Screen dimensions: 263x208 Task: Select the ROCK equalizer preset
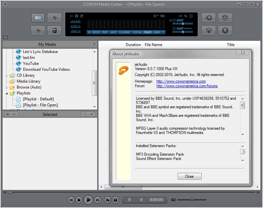point(96,32)
